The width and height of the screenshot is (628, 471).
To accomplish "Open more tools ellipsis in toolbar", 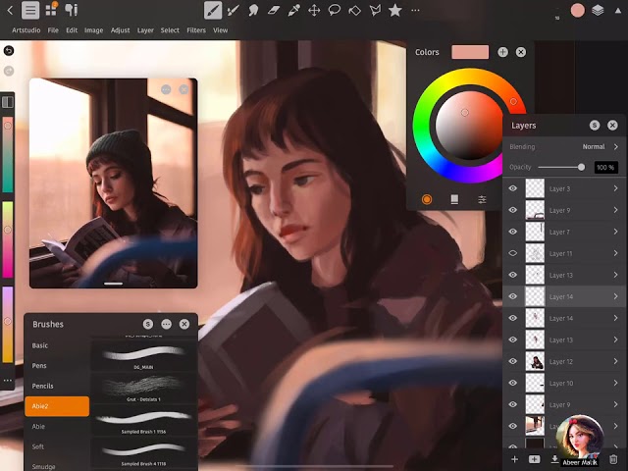I will (x=415, y=10).
